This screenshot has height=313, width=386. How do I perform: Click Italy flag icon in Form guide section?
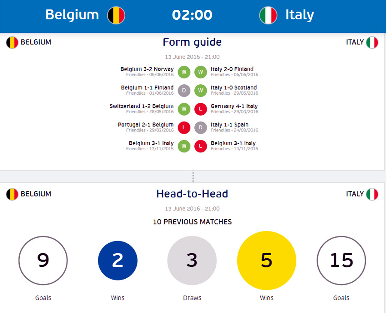click(372, 42)
